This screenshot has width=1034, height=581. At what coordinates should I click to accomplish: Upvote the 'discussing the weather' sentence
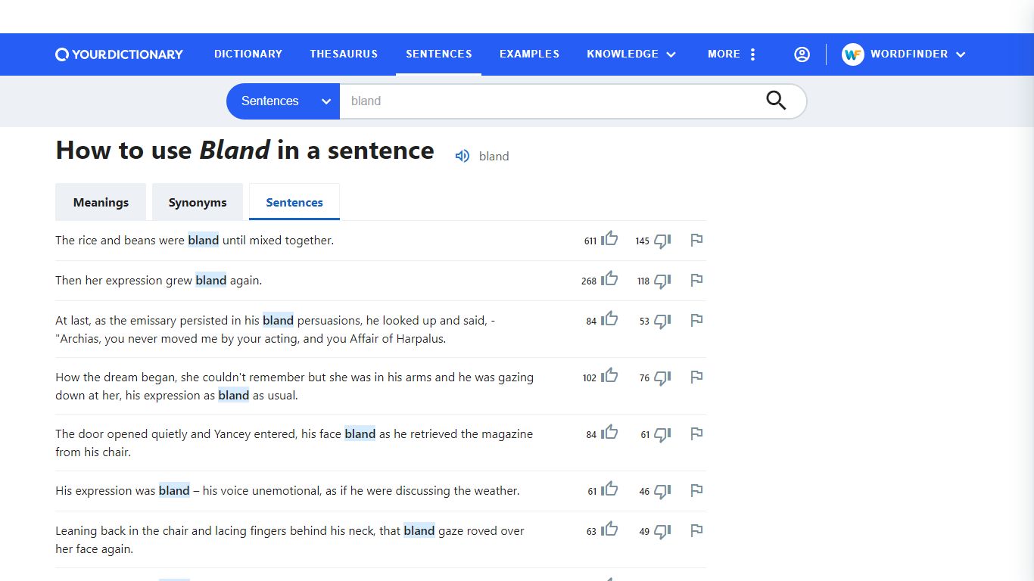[x=610, y=489]
